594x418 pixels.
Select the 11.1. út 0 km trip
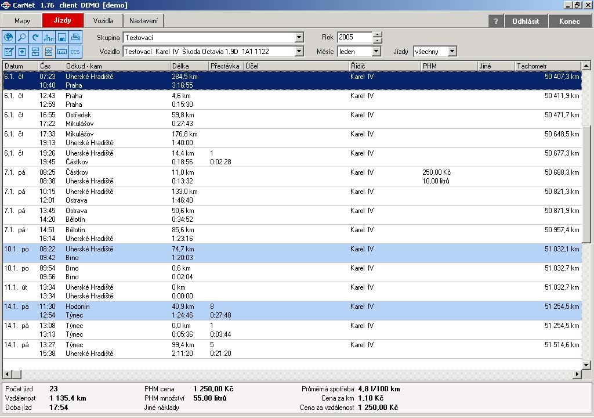tap(292, 291)
